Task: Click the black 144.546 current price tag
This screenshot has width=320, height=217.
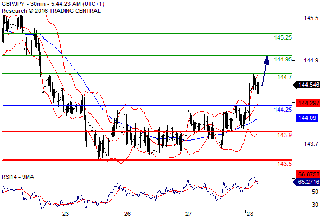Action: (x=306, y=85)
